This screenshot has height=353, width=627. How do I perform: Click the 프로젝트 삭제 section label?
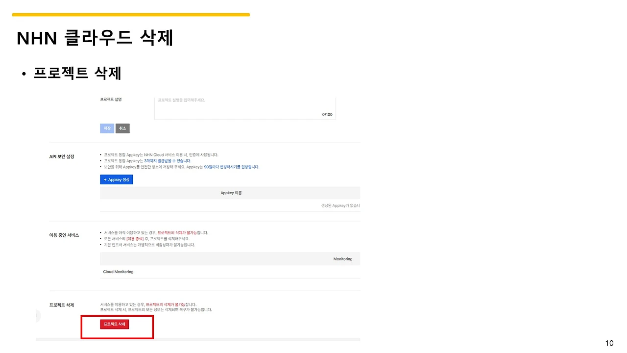[62, 305]
